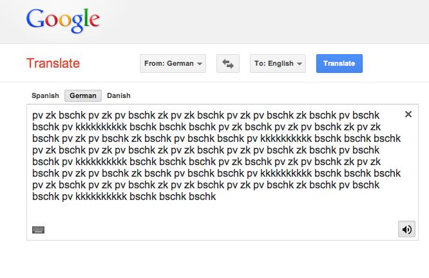Clear the source text with the X
The image size is (429, 278).
point(408,114)
